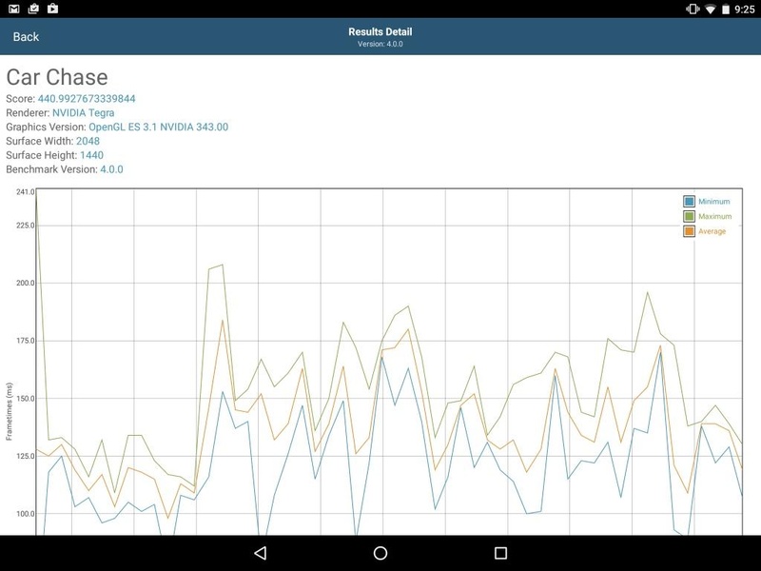This screenshot has height=571, width=761.
Task: Tap the Android home circle button
Action: [380, 553]
